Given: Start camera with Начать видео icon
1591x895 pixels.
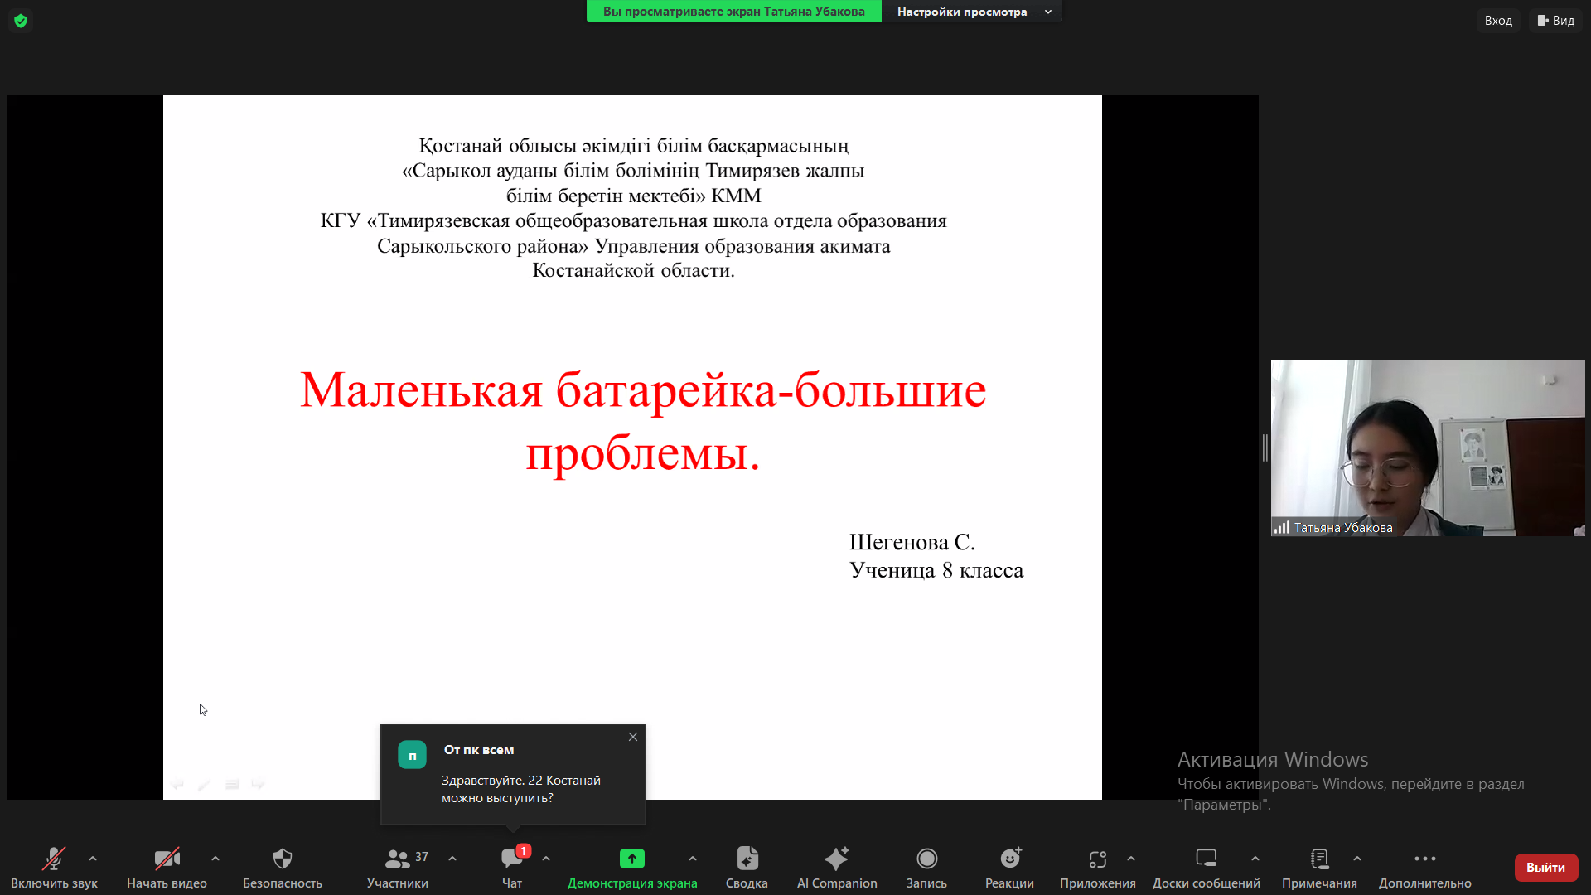Looking at the screenshot, I should (167, 859).
